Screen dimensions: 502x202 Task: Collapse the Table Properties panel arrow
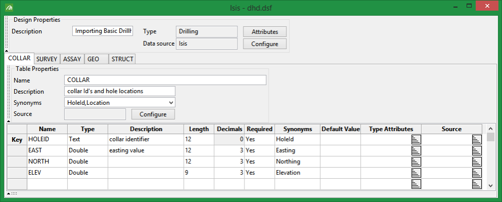[x=9, y=122]
